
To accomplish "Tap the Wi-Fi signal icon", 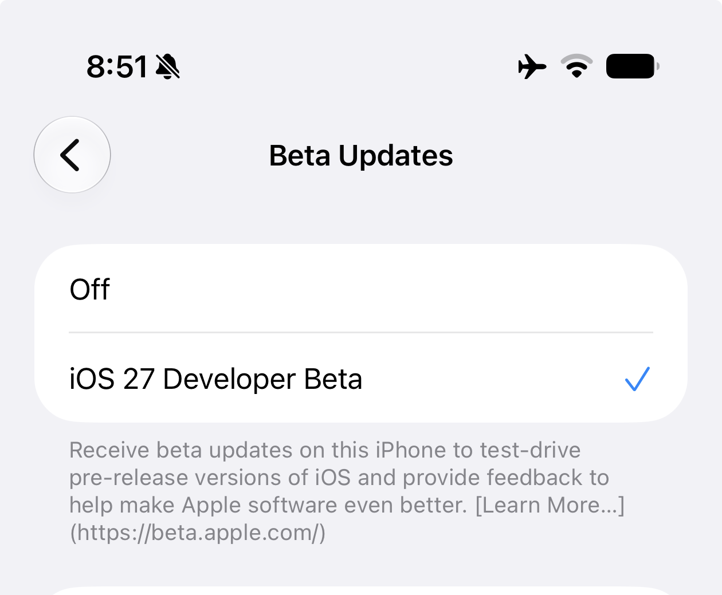I will point(576,66).
